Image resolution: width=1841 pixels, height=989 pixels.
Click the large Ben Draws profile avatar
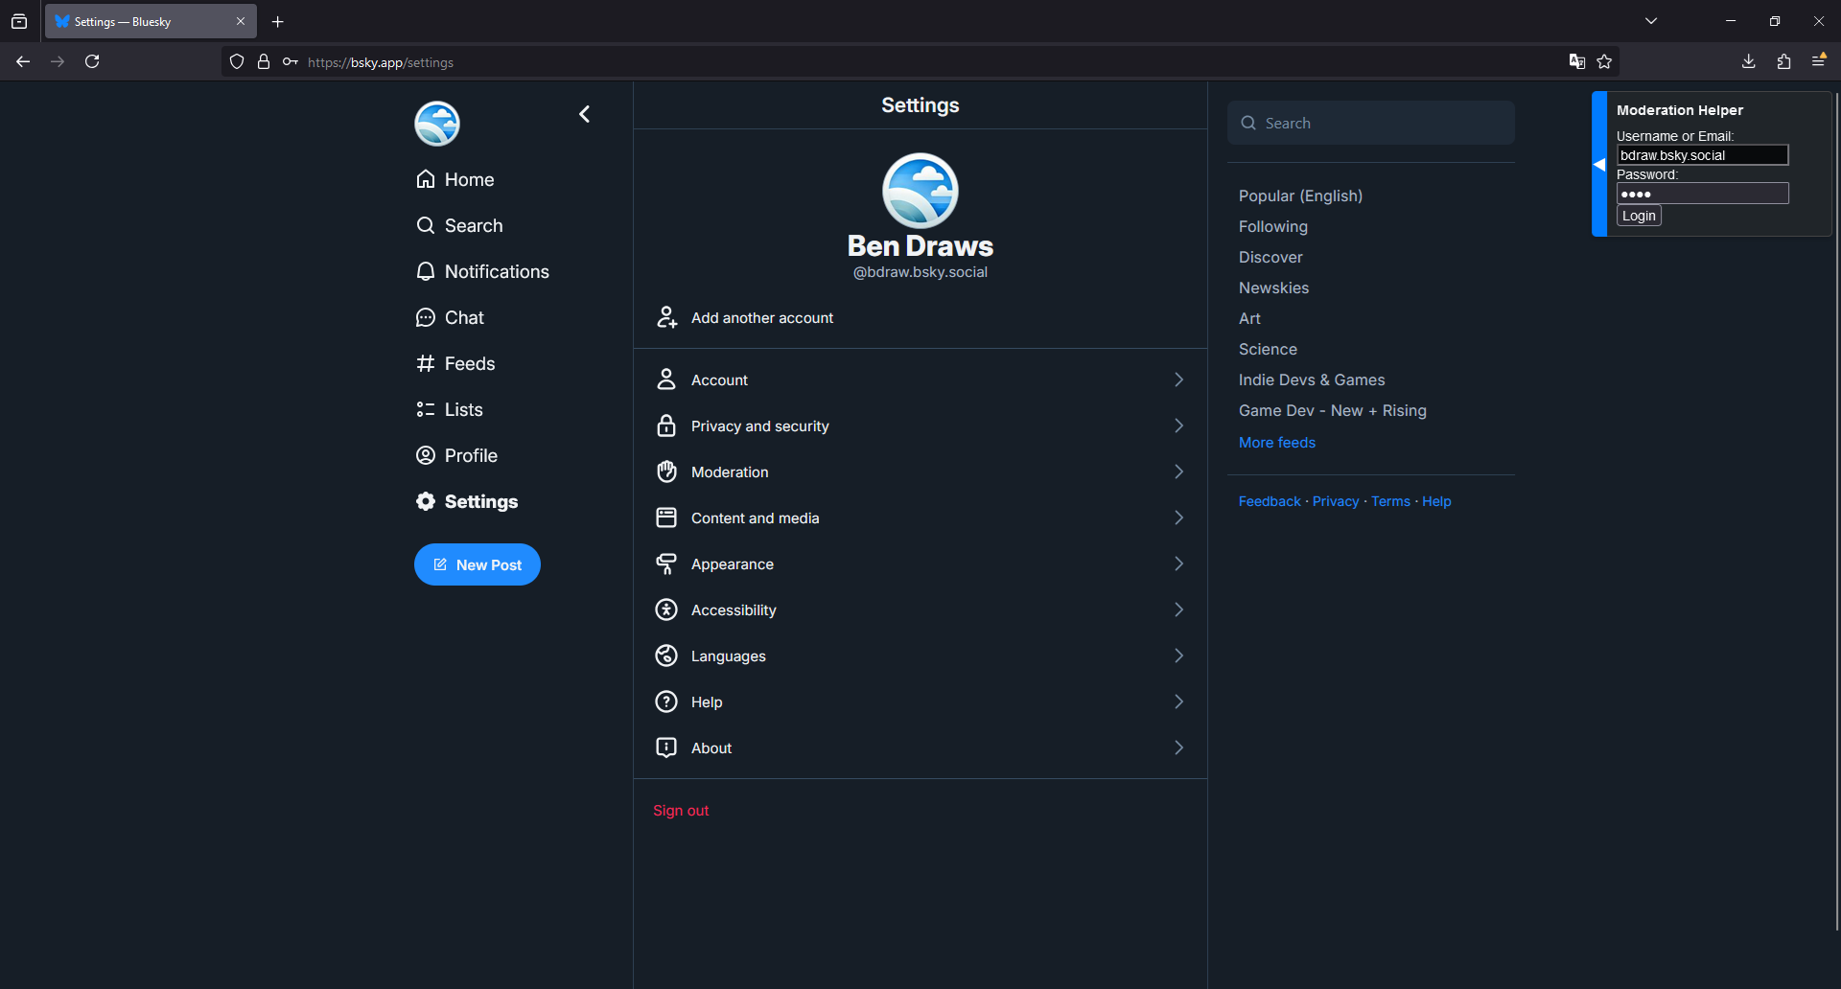pos(920,191)
